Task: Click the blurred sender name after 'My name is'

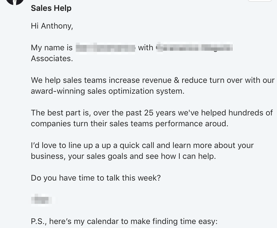Action: pos(106,48)
